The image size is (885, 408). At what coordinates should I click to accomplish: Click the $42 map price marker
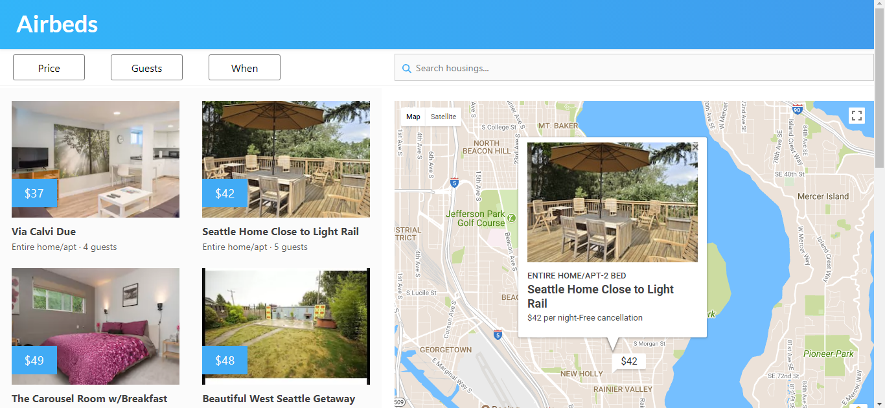tap(629, 361)
